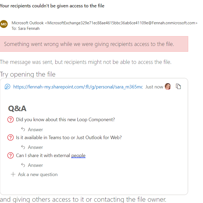The height and width of the screenshot is (203, 203).
Task: Click question icon beside Teams question
Action: [x=10, y=138]
